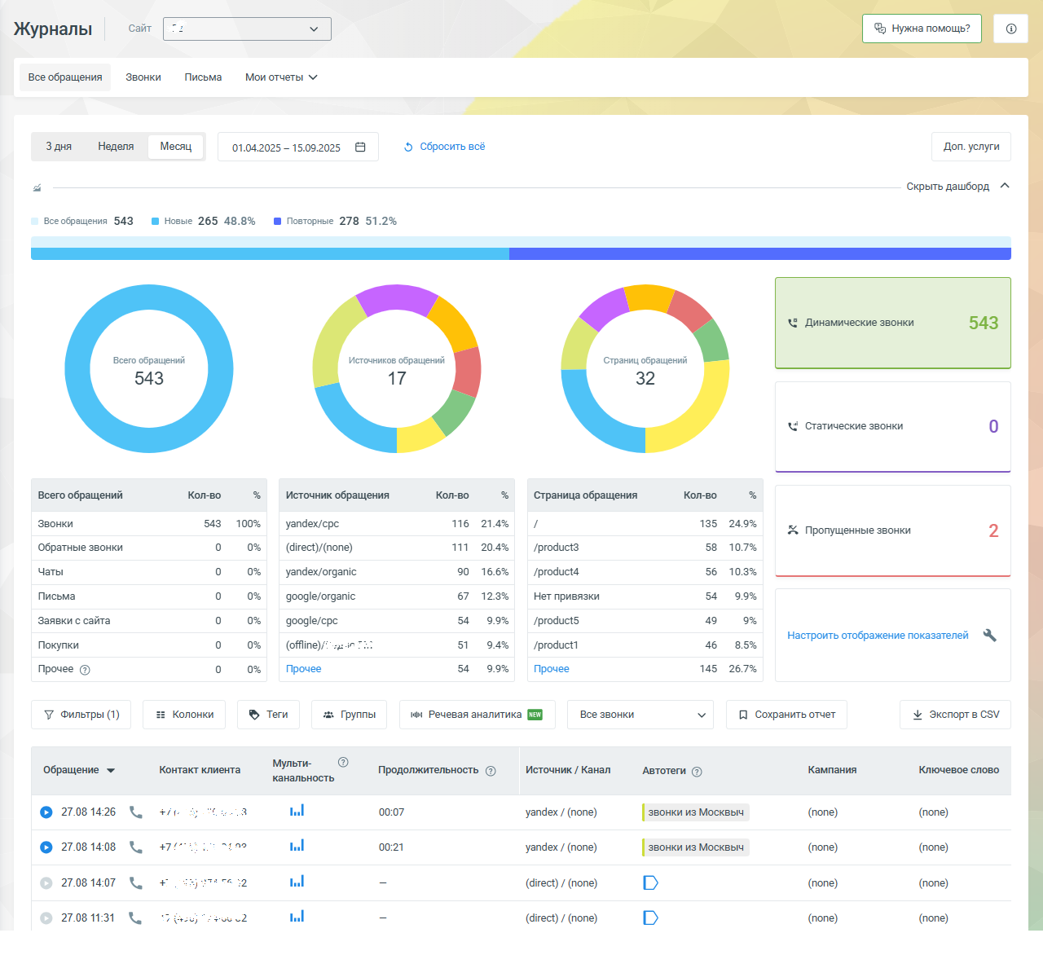Click the light-blue Новые segment of the progress bar

270,253
